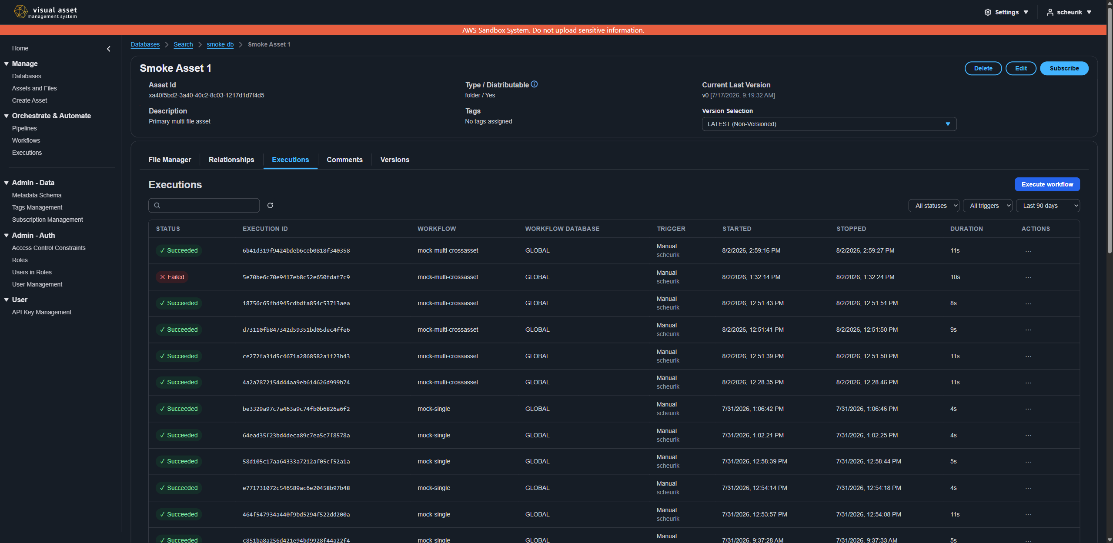Open Subscription Management in sidebar
Screen dimensions: 1113x543
pos(47,220)
